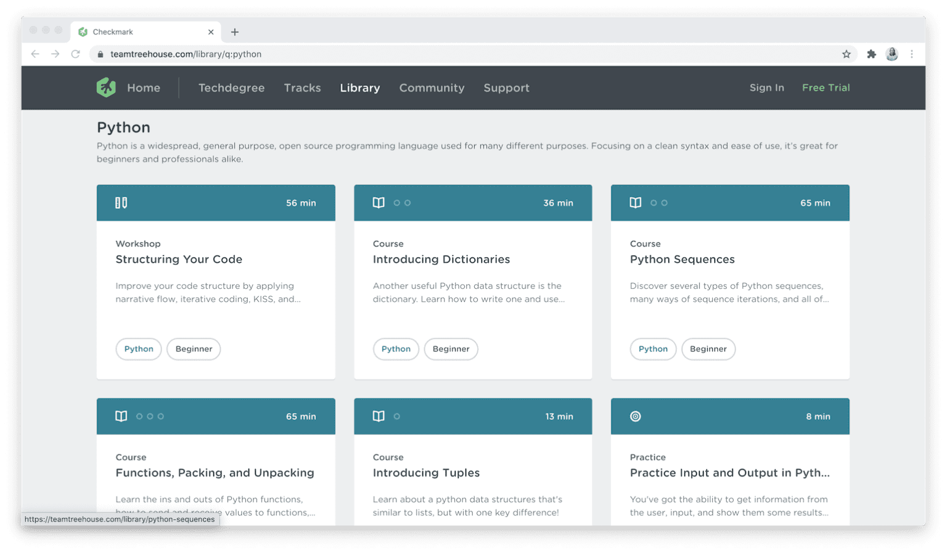Open the Community section
The width and height of the screenshot is (947, 552).
(432, 87)
